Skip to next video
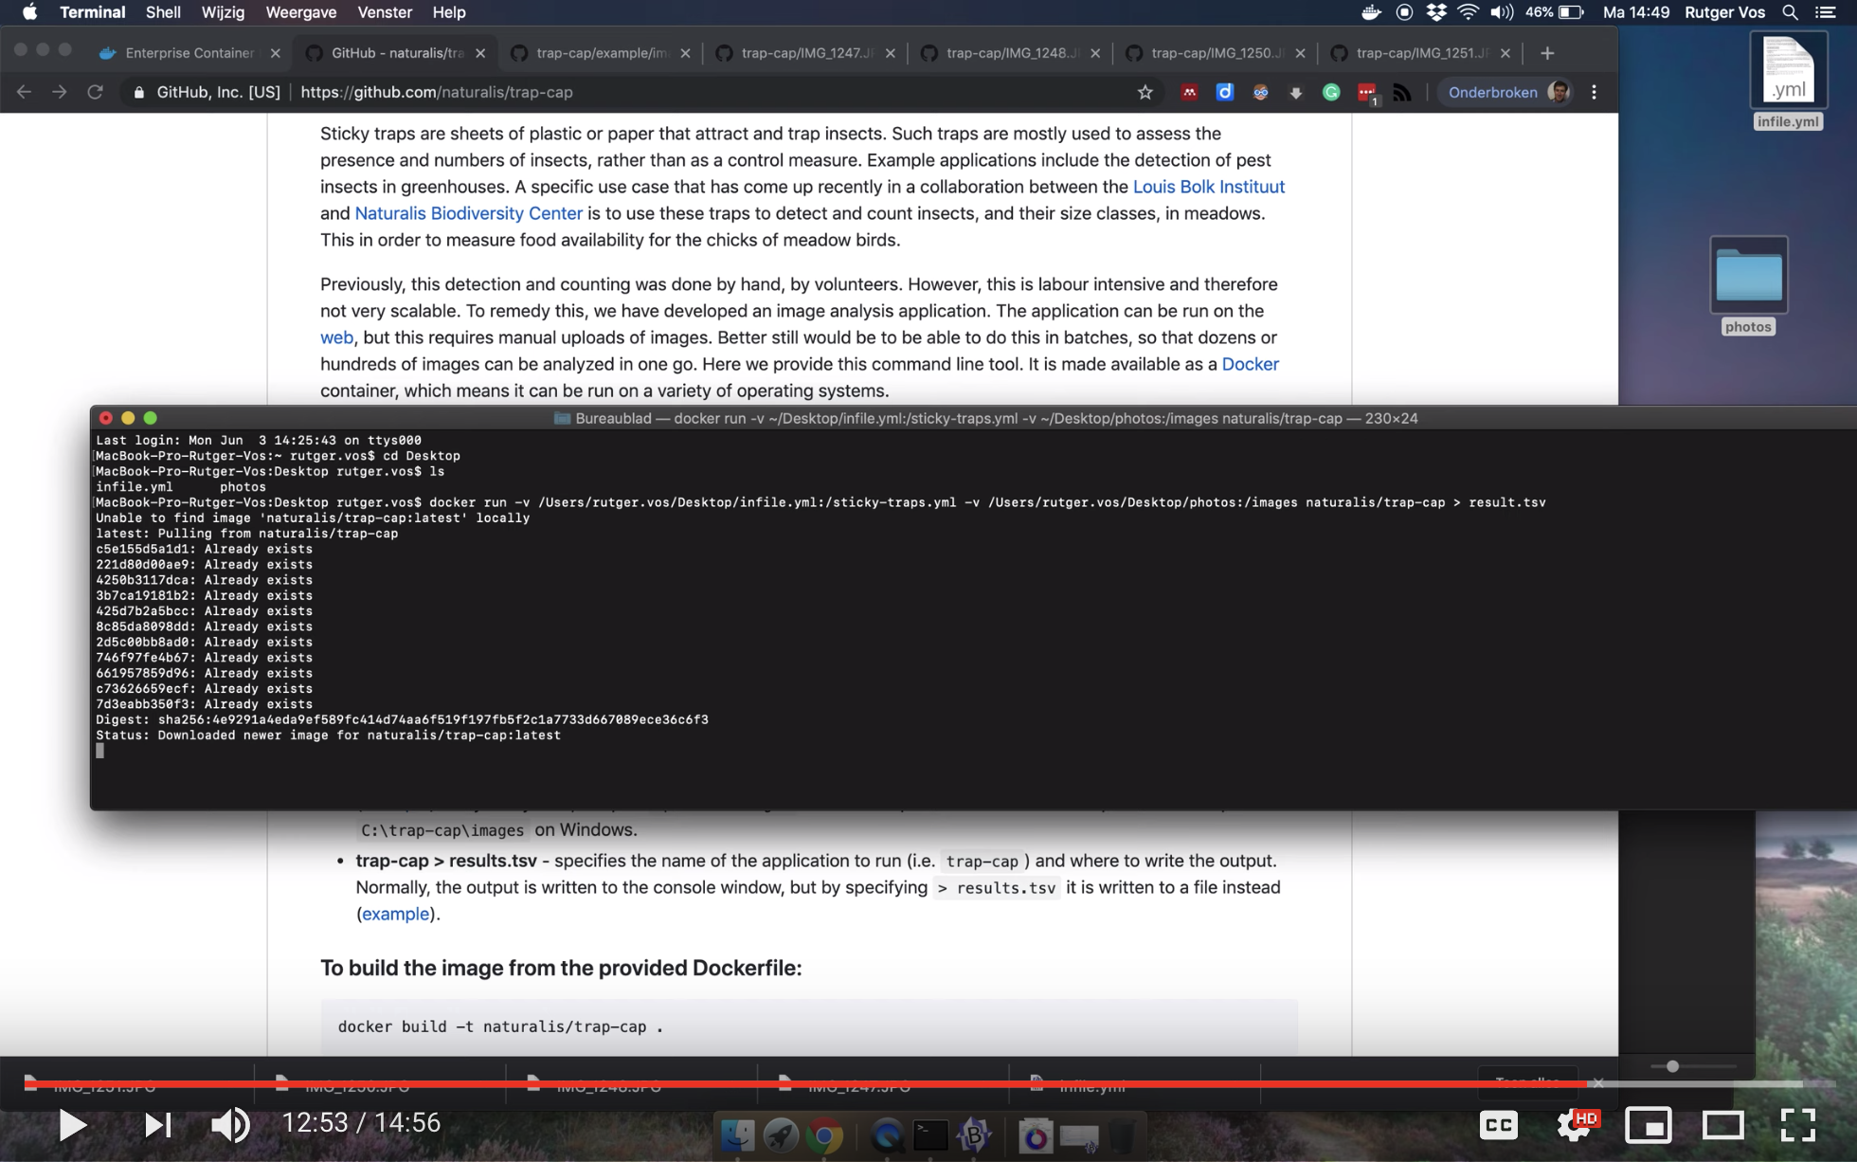This screenshot has width=1857, height=1162. [157, 1125]
